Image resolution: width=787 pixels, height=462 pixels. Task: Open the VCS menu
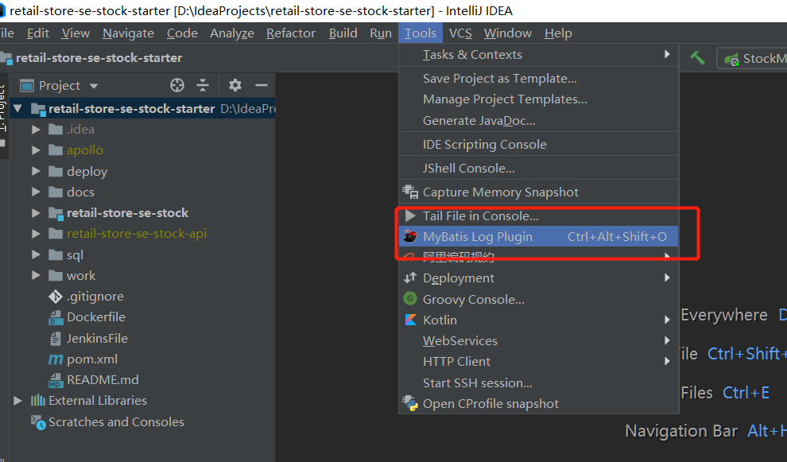click(460, 33)
